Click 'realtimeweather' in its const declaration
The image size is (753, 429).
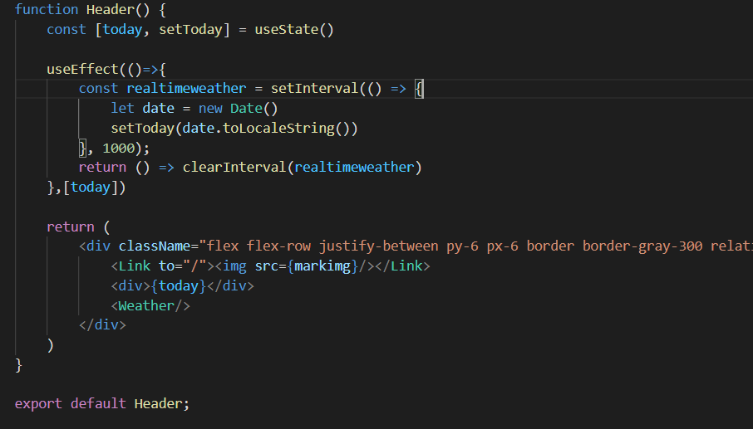coord(186,89)
